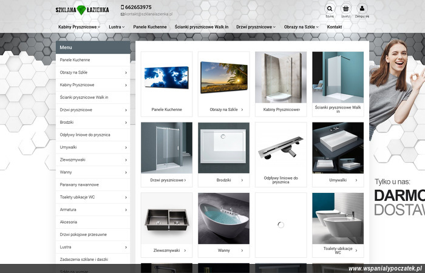
Task: Open Kontakt in top navigation
Action: click(x=334, y=27)
